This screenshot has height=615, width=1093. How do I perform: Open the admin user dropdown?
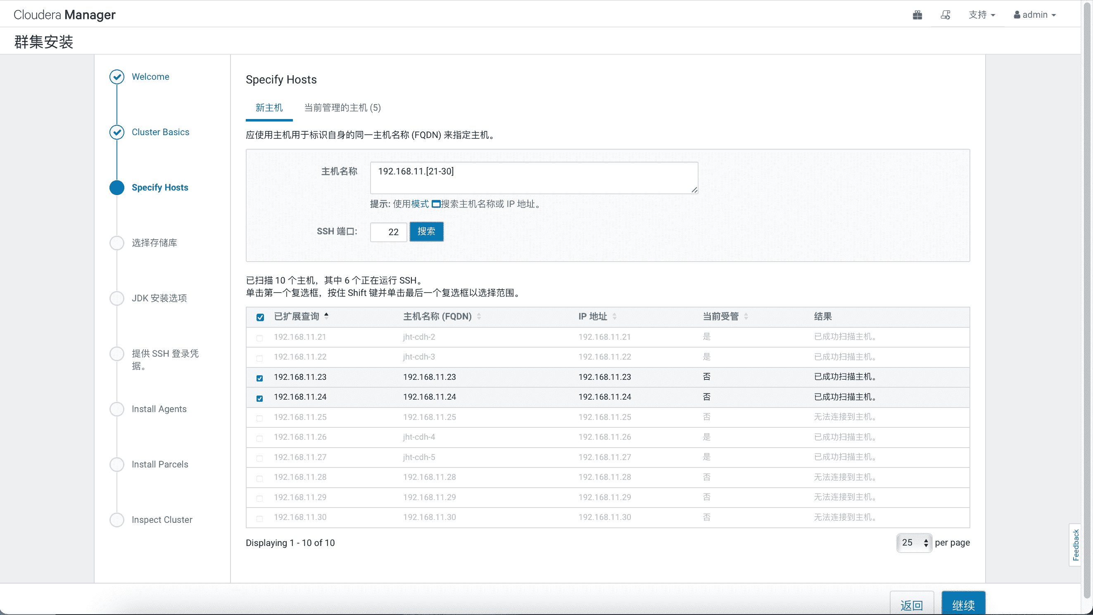(x=1034, y=15)
